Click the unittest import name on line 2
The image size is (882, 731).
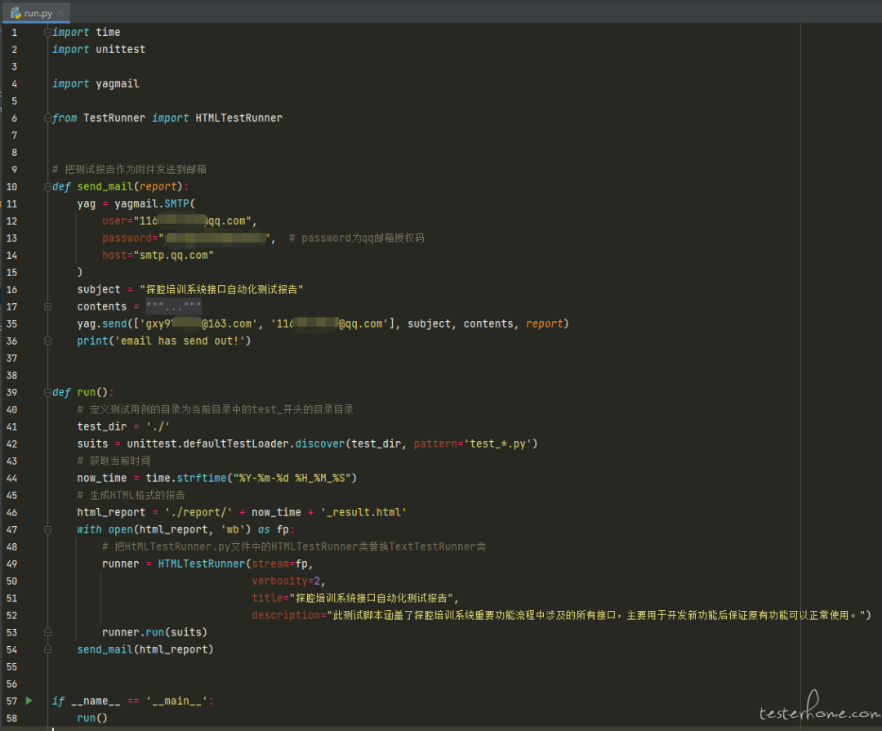click(120, 50)
